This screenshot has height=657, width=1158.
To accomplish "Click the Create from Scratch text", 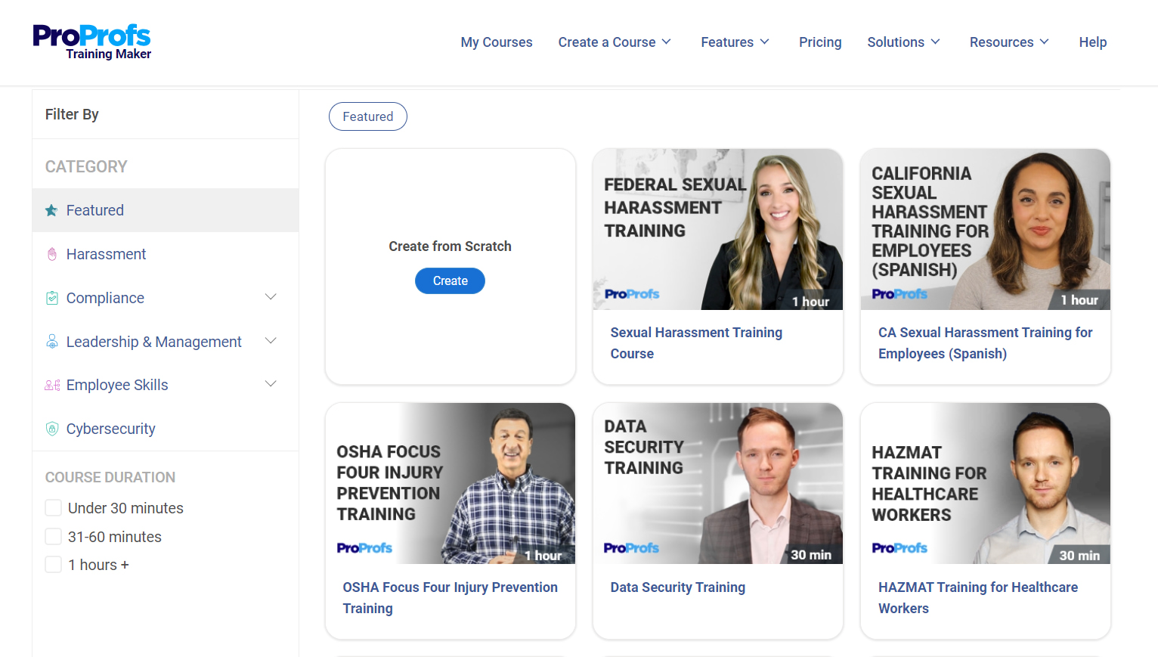I will point(451,246).
